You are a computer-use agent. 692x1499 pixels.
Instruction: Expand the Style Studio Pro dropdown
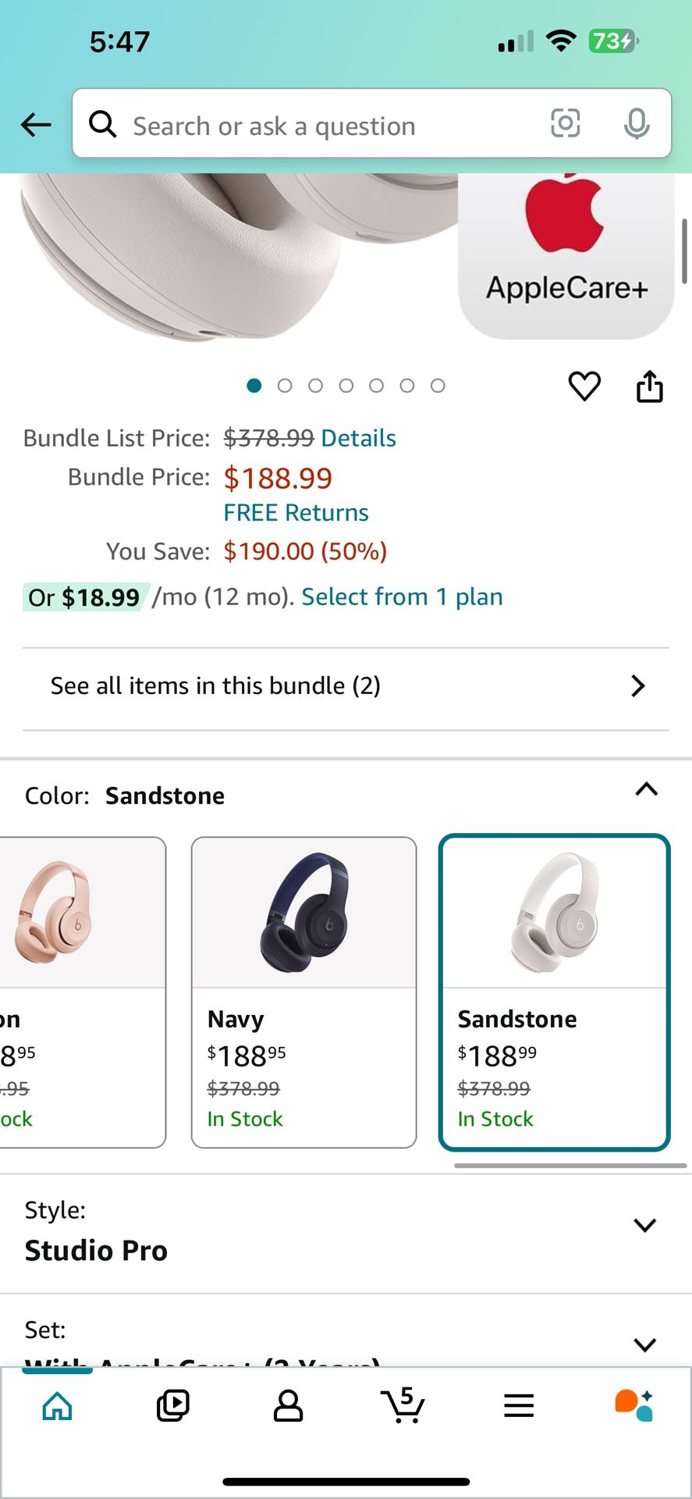tap(644, 1225)
